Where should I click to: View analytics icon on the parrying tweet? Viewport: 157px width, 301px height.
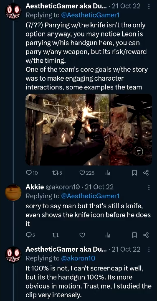point(108,173)
